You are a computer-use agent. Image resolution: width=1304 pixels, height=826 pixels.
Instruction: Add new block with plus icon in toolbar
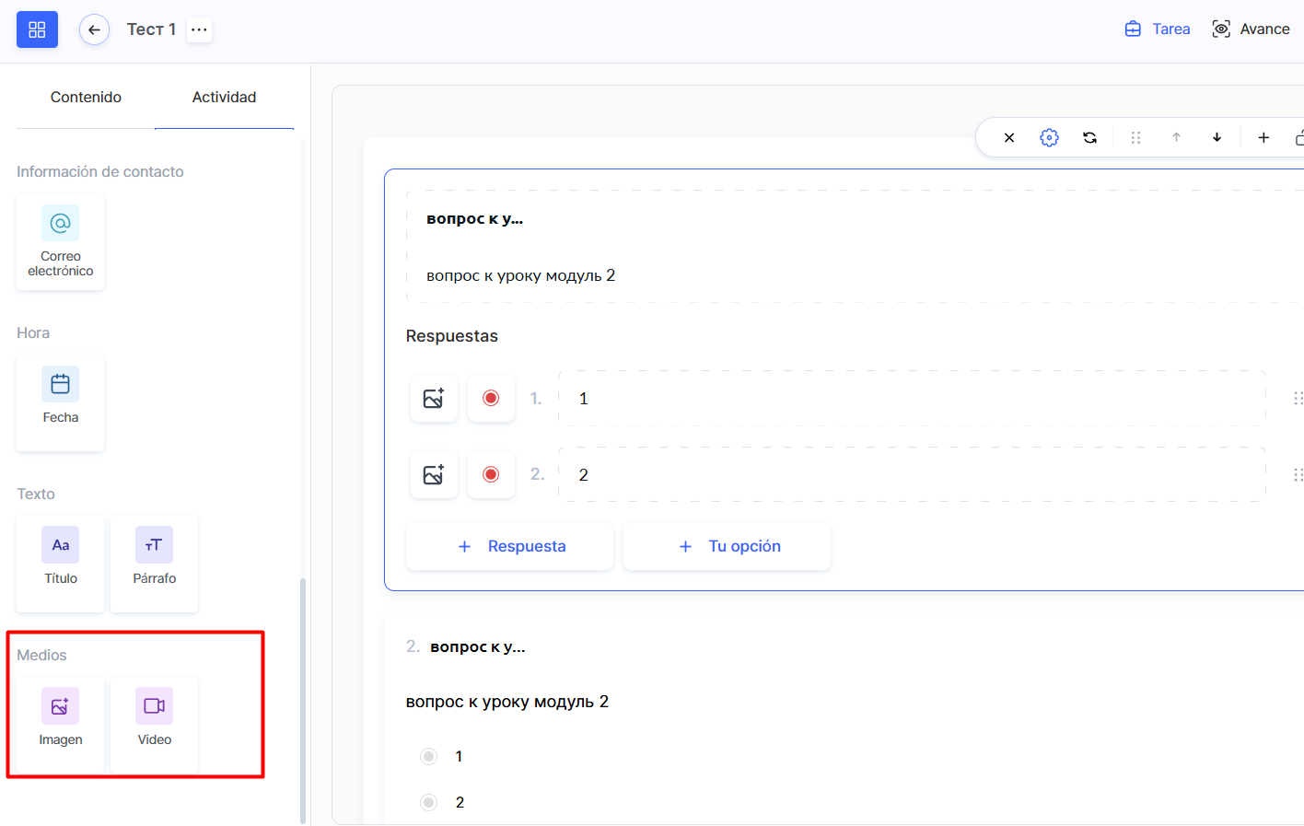[1263, 137]
